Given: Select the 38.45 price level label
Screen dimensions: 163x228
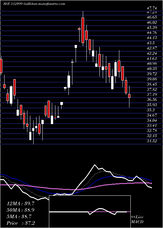Looking at the screenshot, I should [152, 84].
